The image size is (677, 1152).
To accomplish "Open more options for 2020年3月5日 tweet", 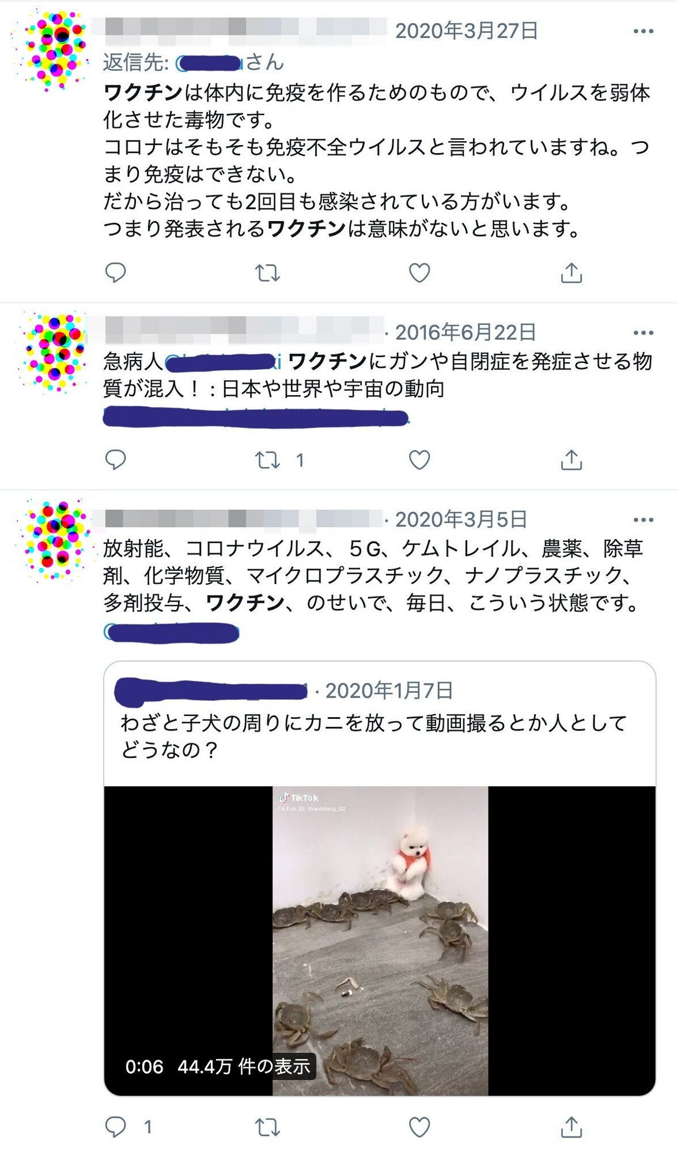I will coord(643,520).
